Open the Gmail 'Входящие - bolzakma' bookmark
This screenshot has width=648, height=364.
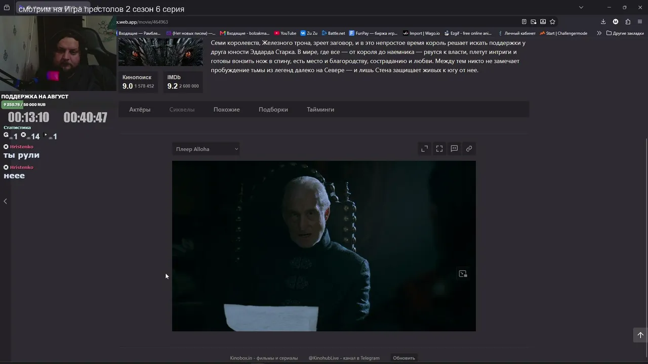(245, 33)
